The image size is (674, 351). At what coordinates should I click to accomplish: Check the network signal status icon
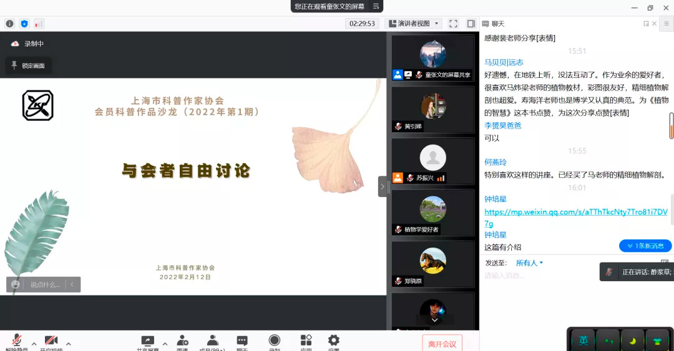pyautogui.click(x=39, y=24)
